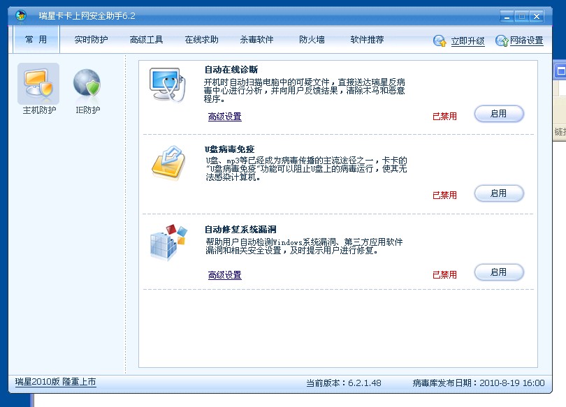Enable 自动在线诊断 with its 启用 button
The width and height of the screenshot is (566, 407).
[499, 114]
